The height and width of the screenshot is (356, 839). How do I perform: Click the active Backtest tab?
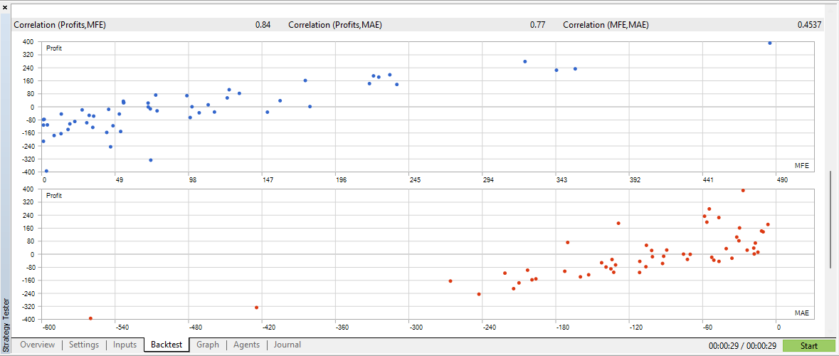(x=167, y=345)
